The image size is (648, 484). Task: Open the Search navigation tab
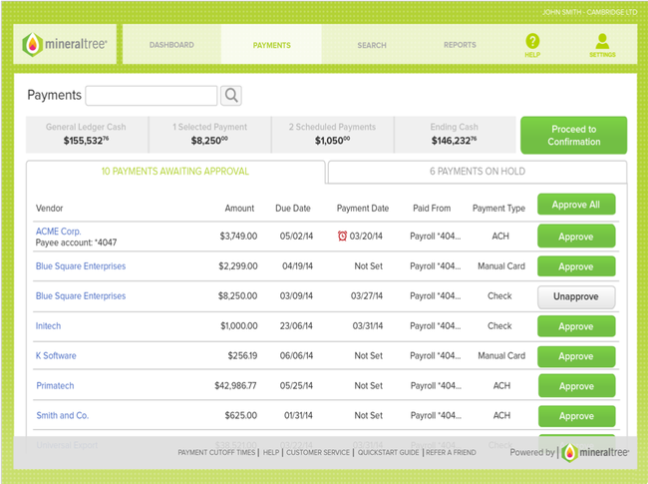point(372,45)
